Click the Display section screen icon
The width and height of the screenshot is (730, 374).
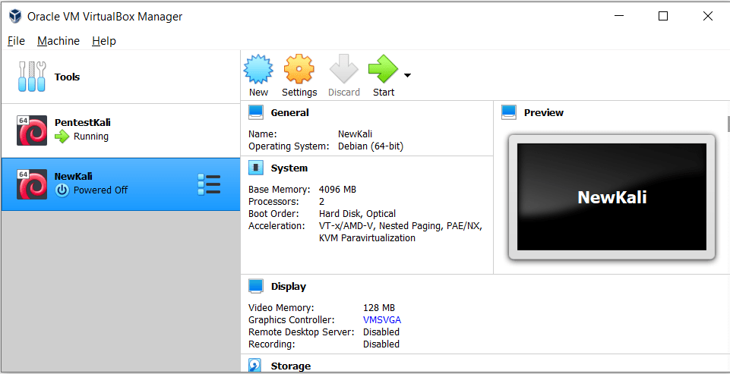point(256,287)
